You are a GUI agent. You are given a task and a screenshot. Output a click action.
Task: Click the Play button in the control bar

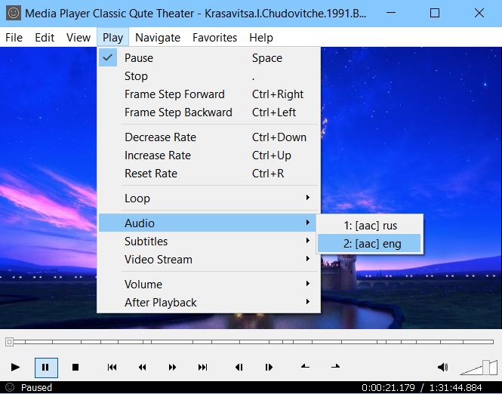(x=15, y=368)
